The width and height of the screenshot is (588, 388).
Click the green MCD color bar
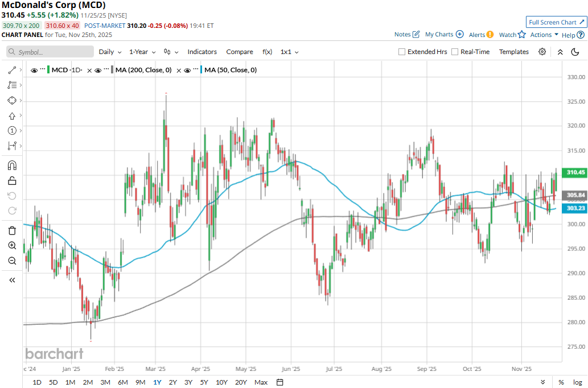tap(48, 70)
